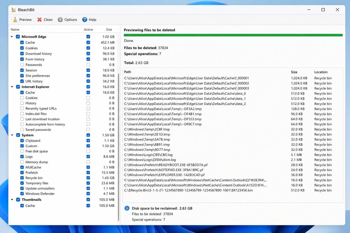Click the Path column header
350x233 pixels.
pyautogui.click(x=127, y=72)
